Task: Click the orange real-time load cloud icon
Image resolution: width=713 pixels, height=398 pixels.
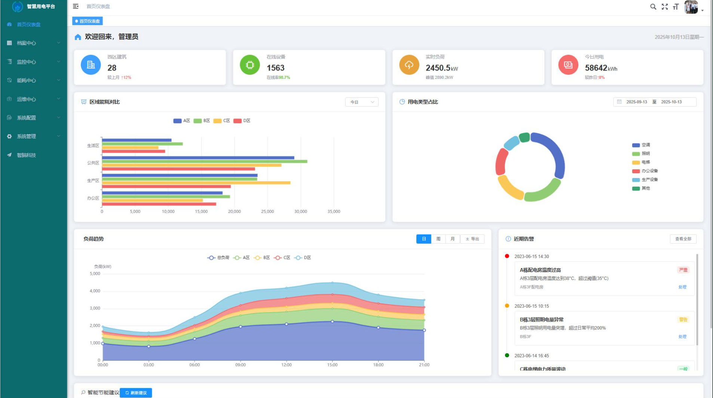Action: pos(409,65)
